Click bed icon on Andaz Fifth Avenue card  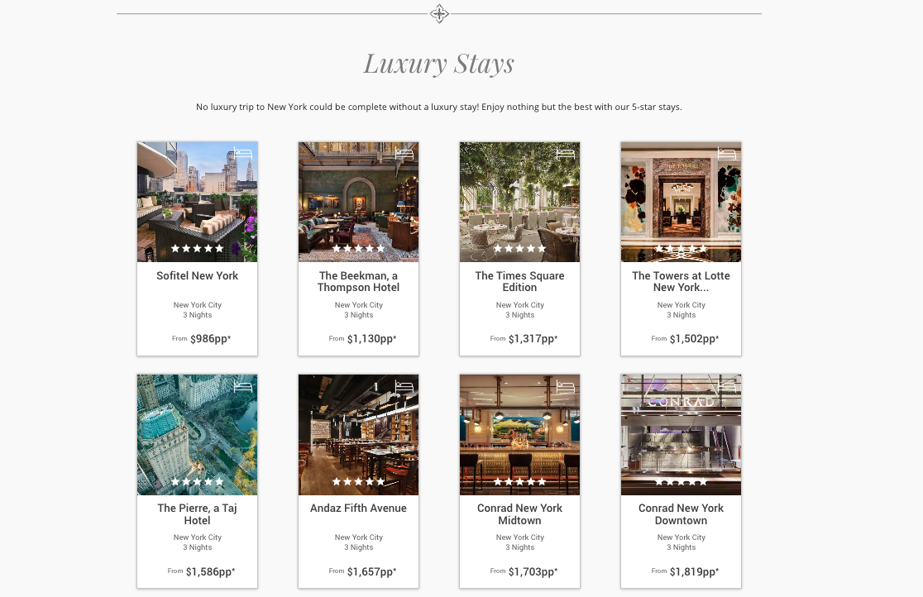pyautogui.click(x=404, y=386)
